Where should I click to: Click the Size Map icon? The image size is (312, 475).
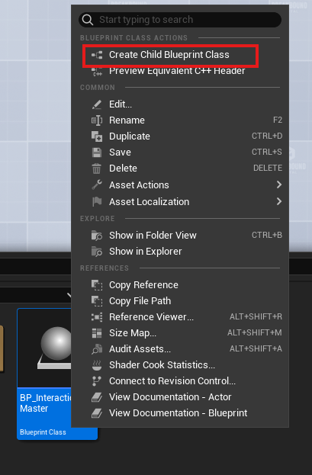pos(97,333)
